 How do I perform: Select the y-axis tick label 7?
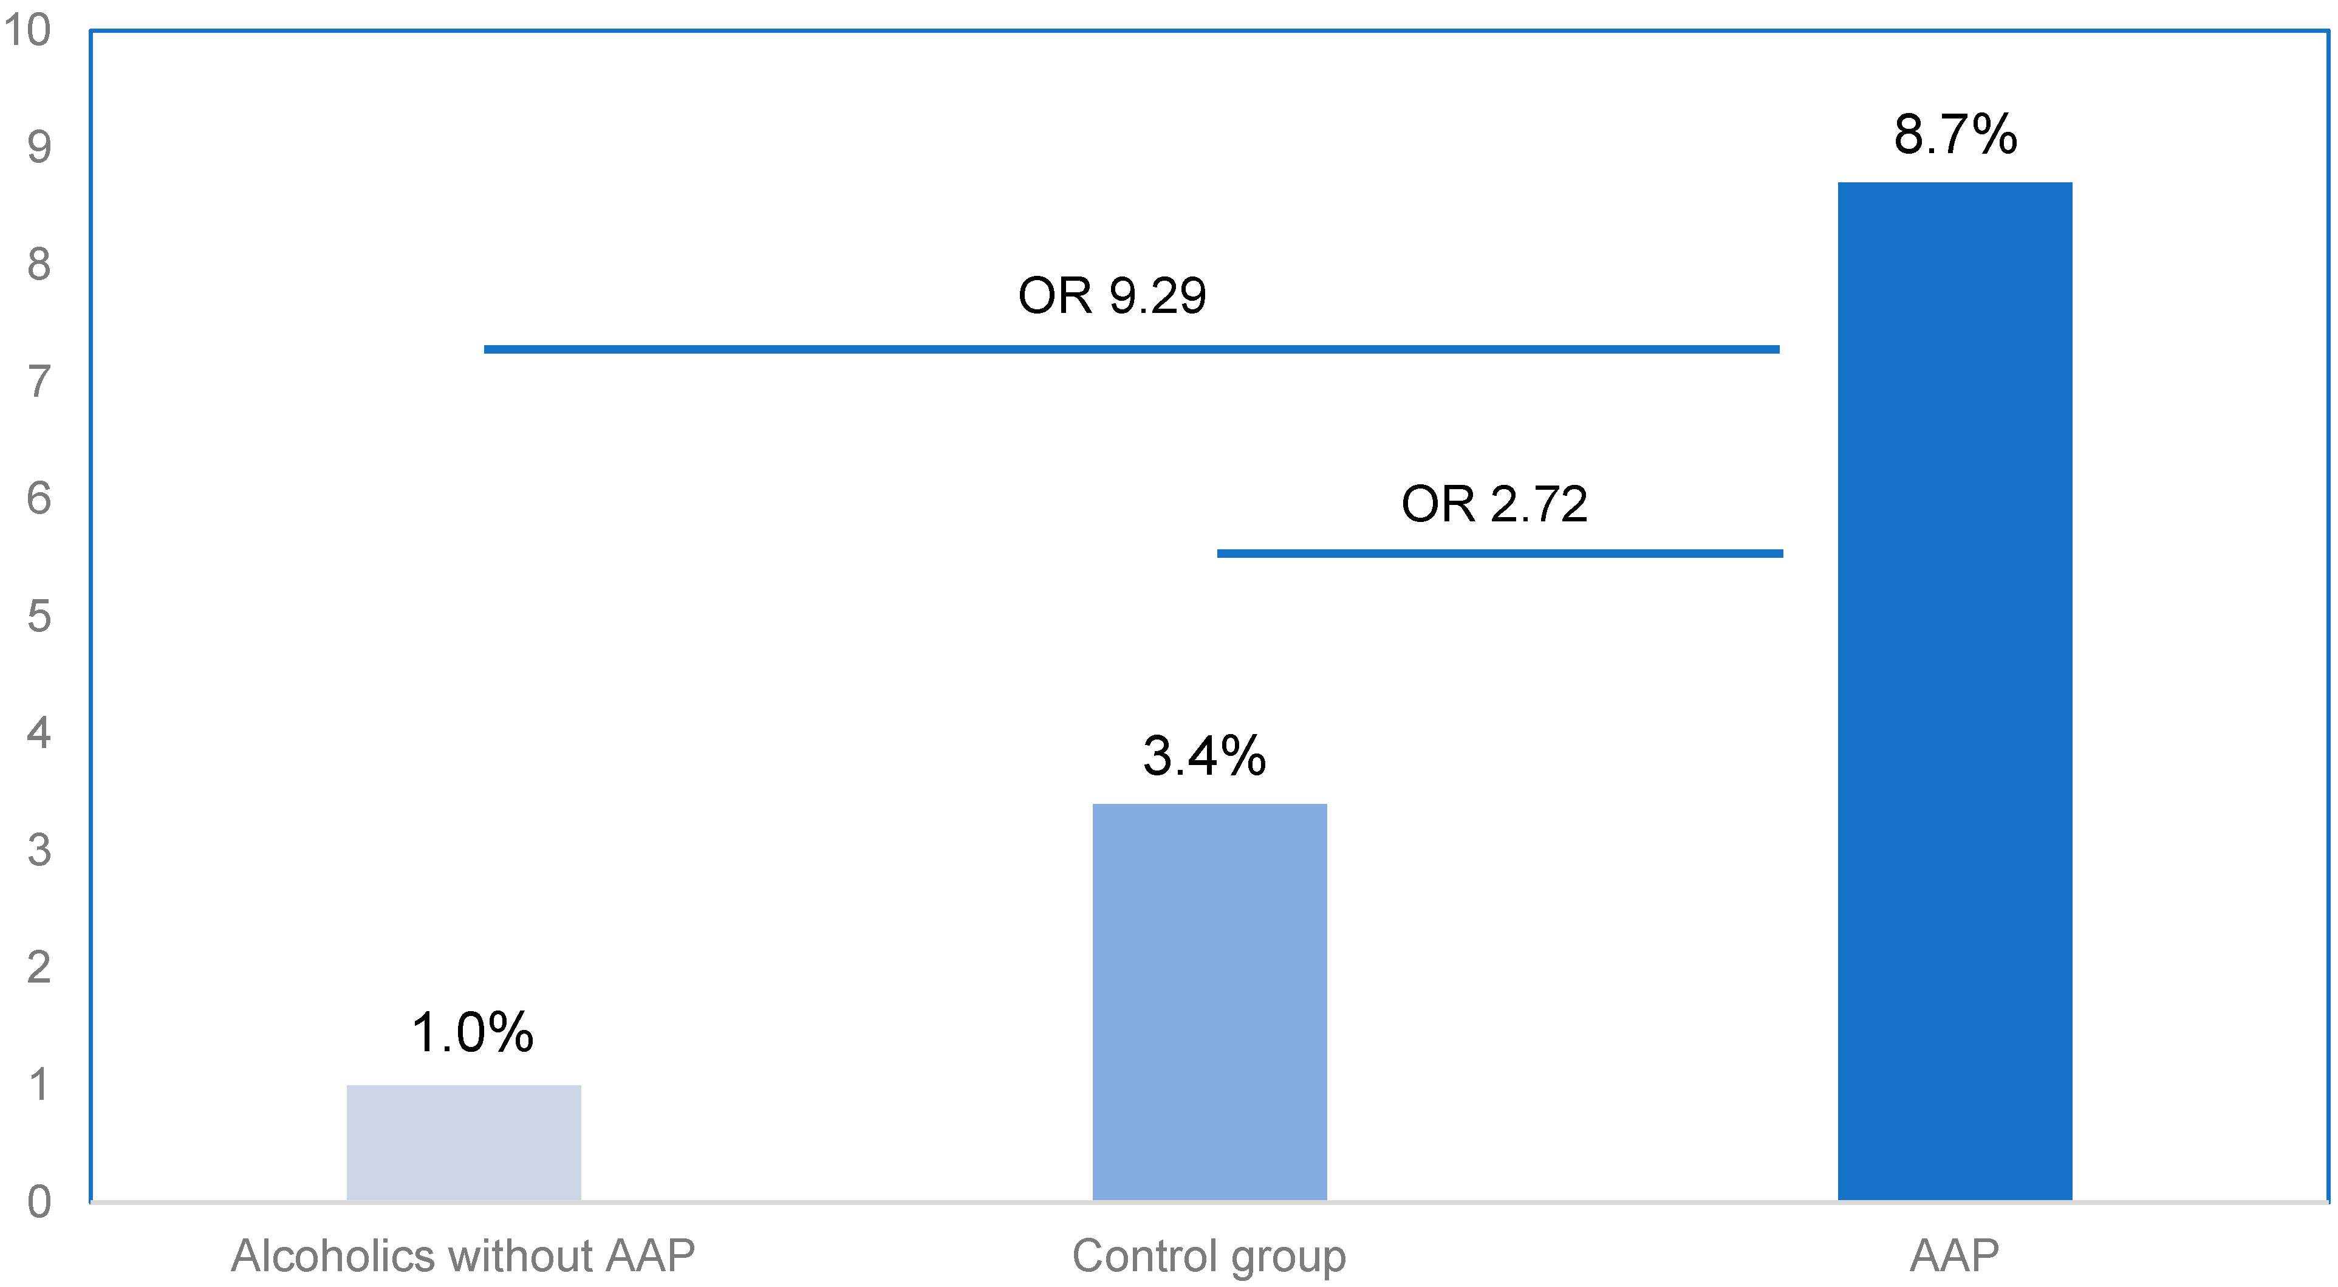pos(39,382)
